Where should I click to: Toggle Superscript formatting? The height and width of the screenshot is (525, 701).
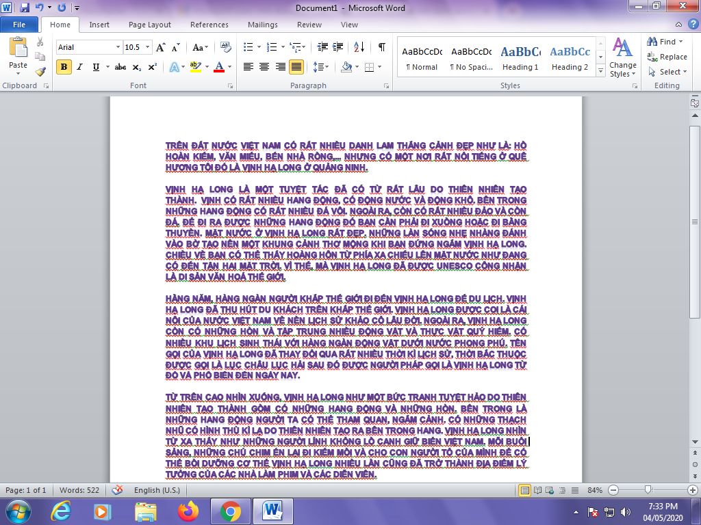(153, 67)
